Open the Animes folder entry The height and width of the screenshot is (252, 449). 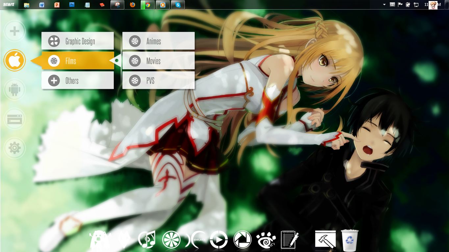pos(158,41)
